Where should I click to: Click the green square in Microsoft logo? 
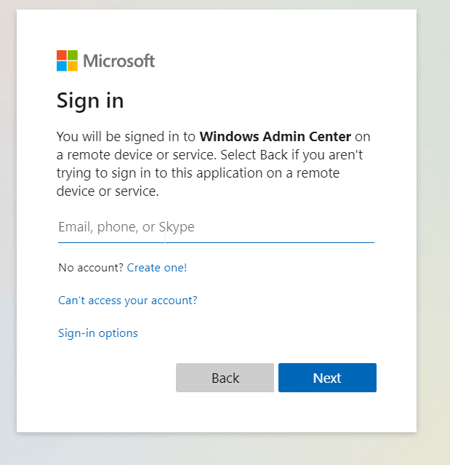[x=72, y=55]
